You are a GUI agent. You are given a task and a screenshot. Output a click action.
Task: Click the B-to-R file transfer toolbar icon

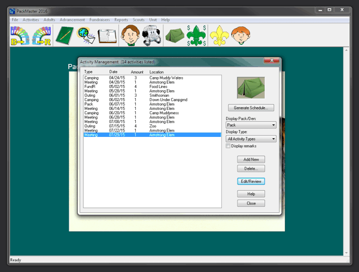coord(20,36)
